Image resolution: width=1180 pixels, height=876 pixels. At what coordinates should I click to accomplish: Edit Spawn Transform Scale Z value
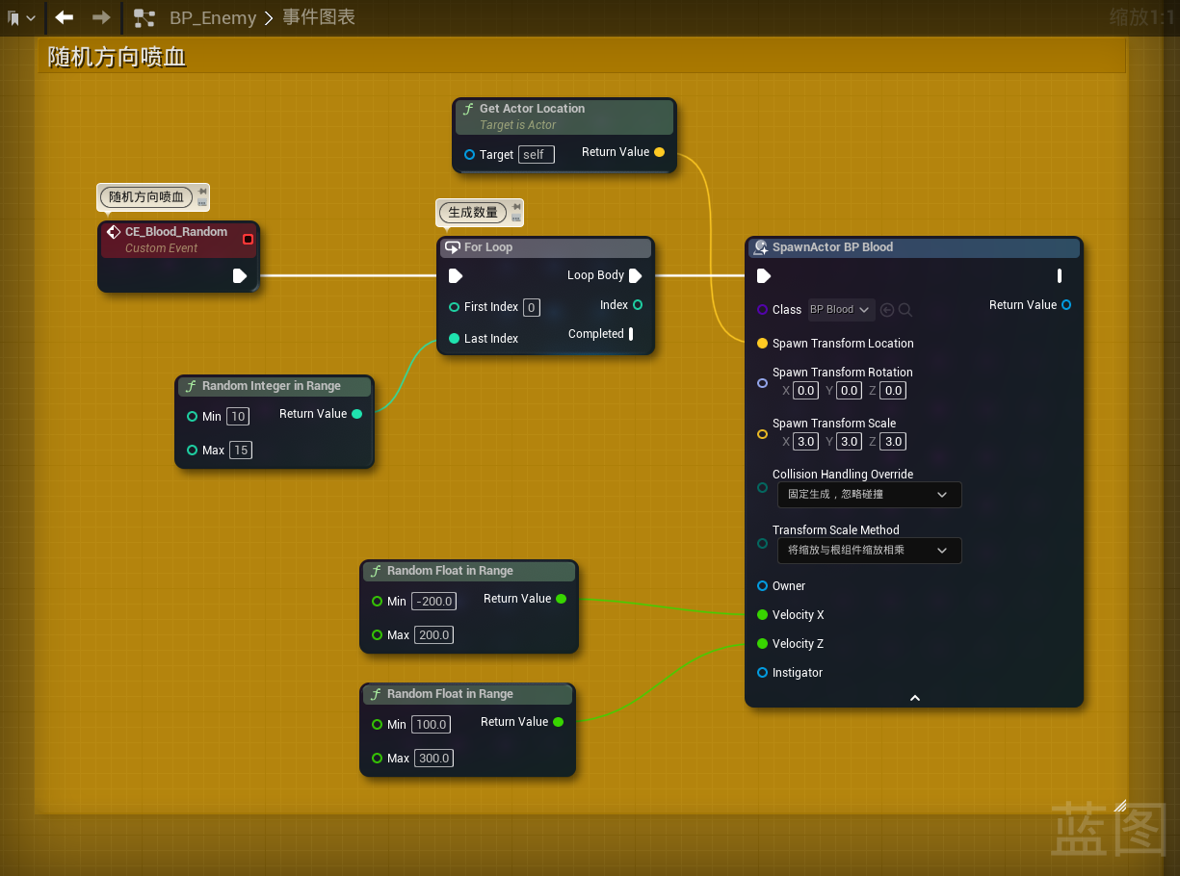point(893,442)
